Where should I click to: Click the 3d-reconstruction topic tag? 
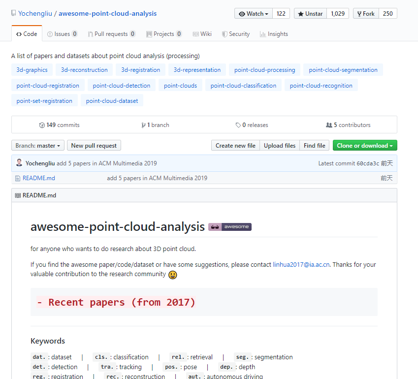[x=84, y=70]
